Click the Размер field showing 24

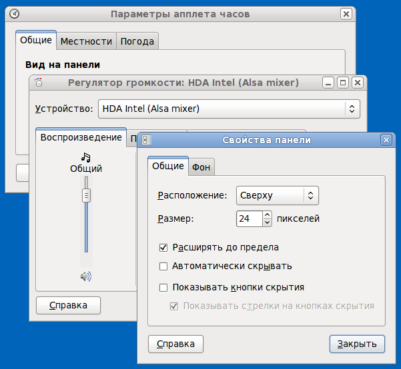click(250, 218)
